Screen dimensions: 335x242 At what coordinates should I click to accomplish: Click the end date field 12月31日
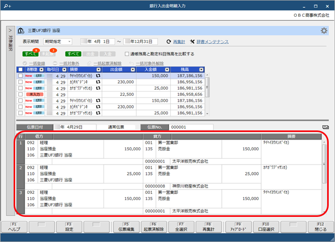140,41
